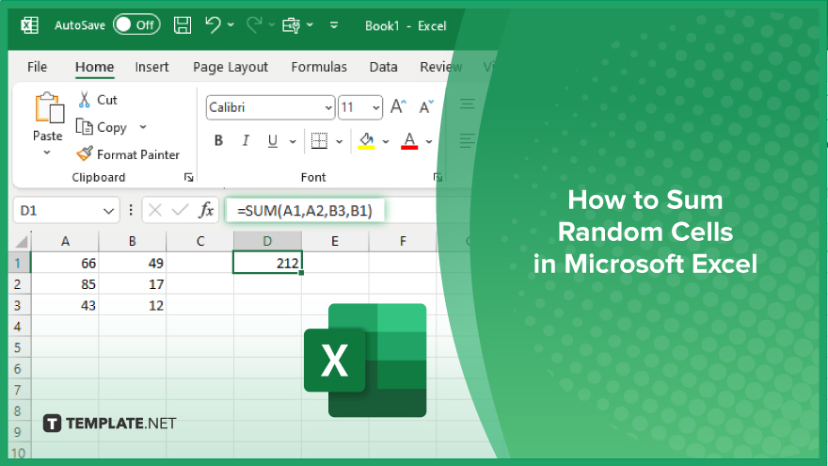828x466 pixels.
Task: Select cell B2 containing 17
Action: coord(133,284)
